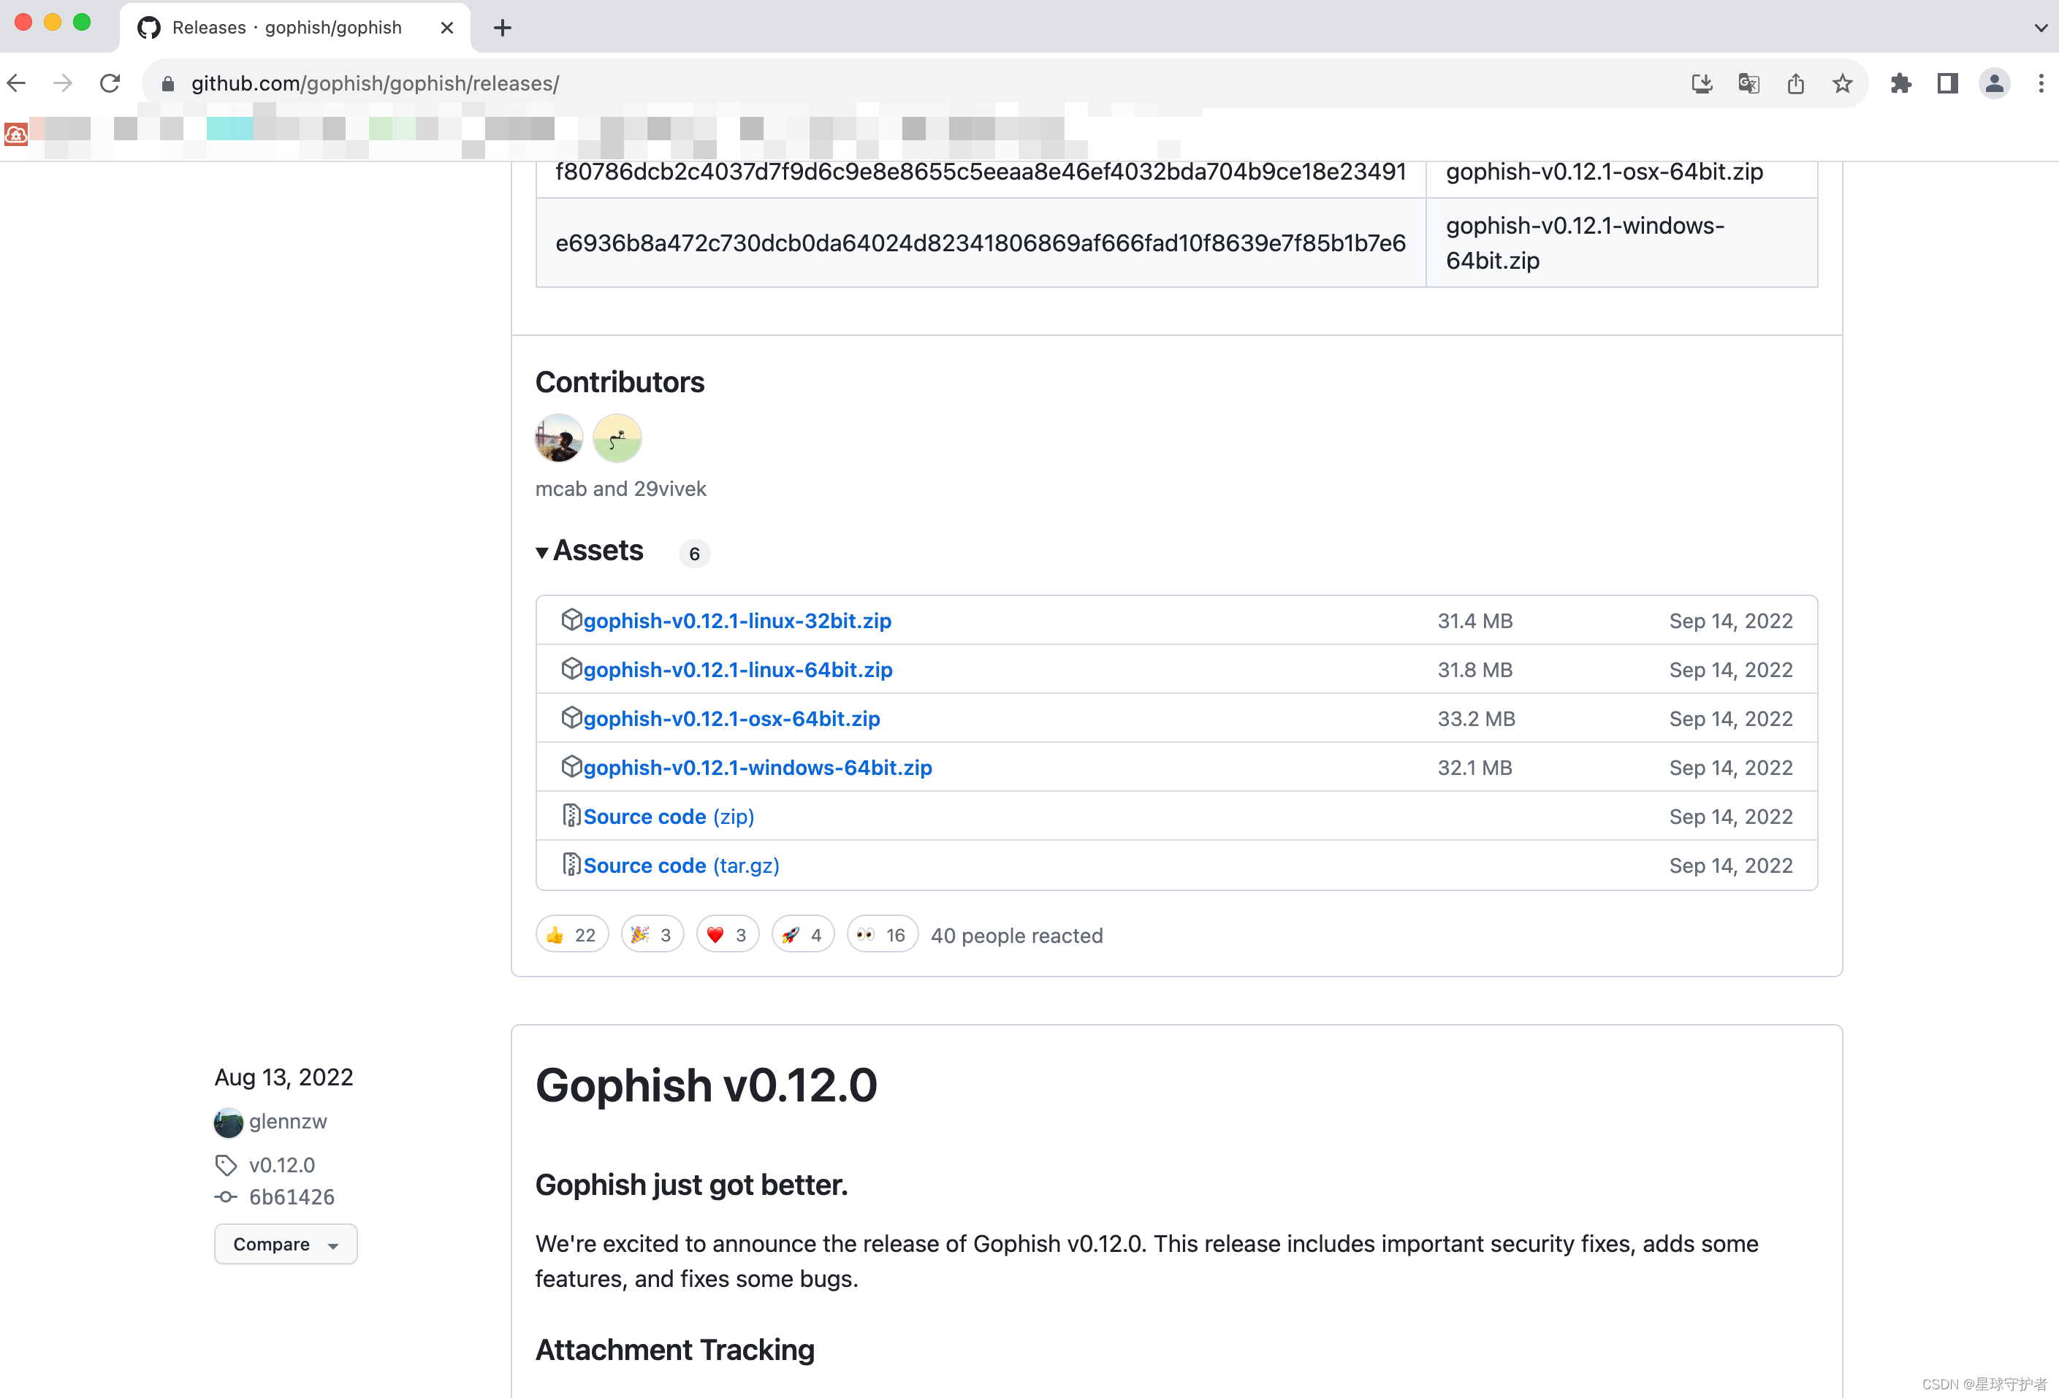
Task: React with rocket (4)
Action: (803, 935)
